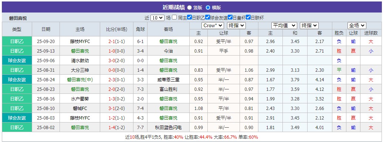The image size is (383, 142).
Task: Click handicap 受平/半 in 25-08-31 row
Action: click(224, 70)
